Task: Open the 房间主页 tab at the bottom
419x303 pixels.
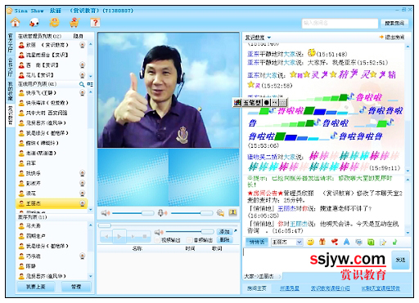Action: pyautogui.click(x=257, y=288)
